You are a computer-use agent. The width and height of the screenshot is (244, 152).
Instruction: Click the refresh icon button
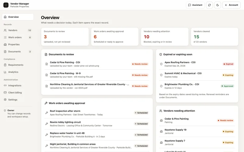coord(209,5)
